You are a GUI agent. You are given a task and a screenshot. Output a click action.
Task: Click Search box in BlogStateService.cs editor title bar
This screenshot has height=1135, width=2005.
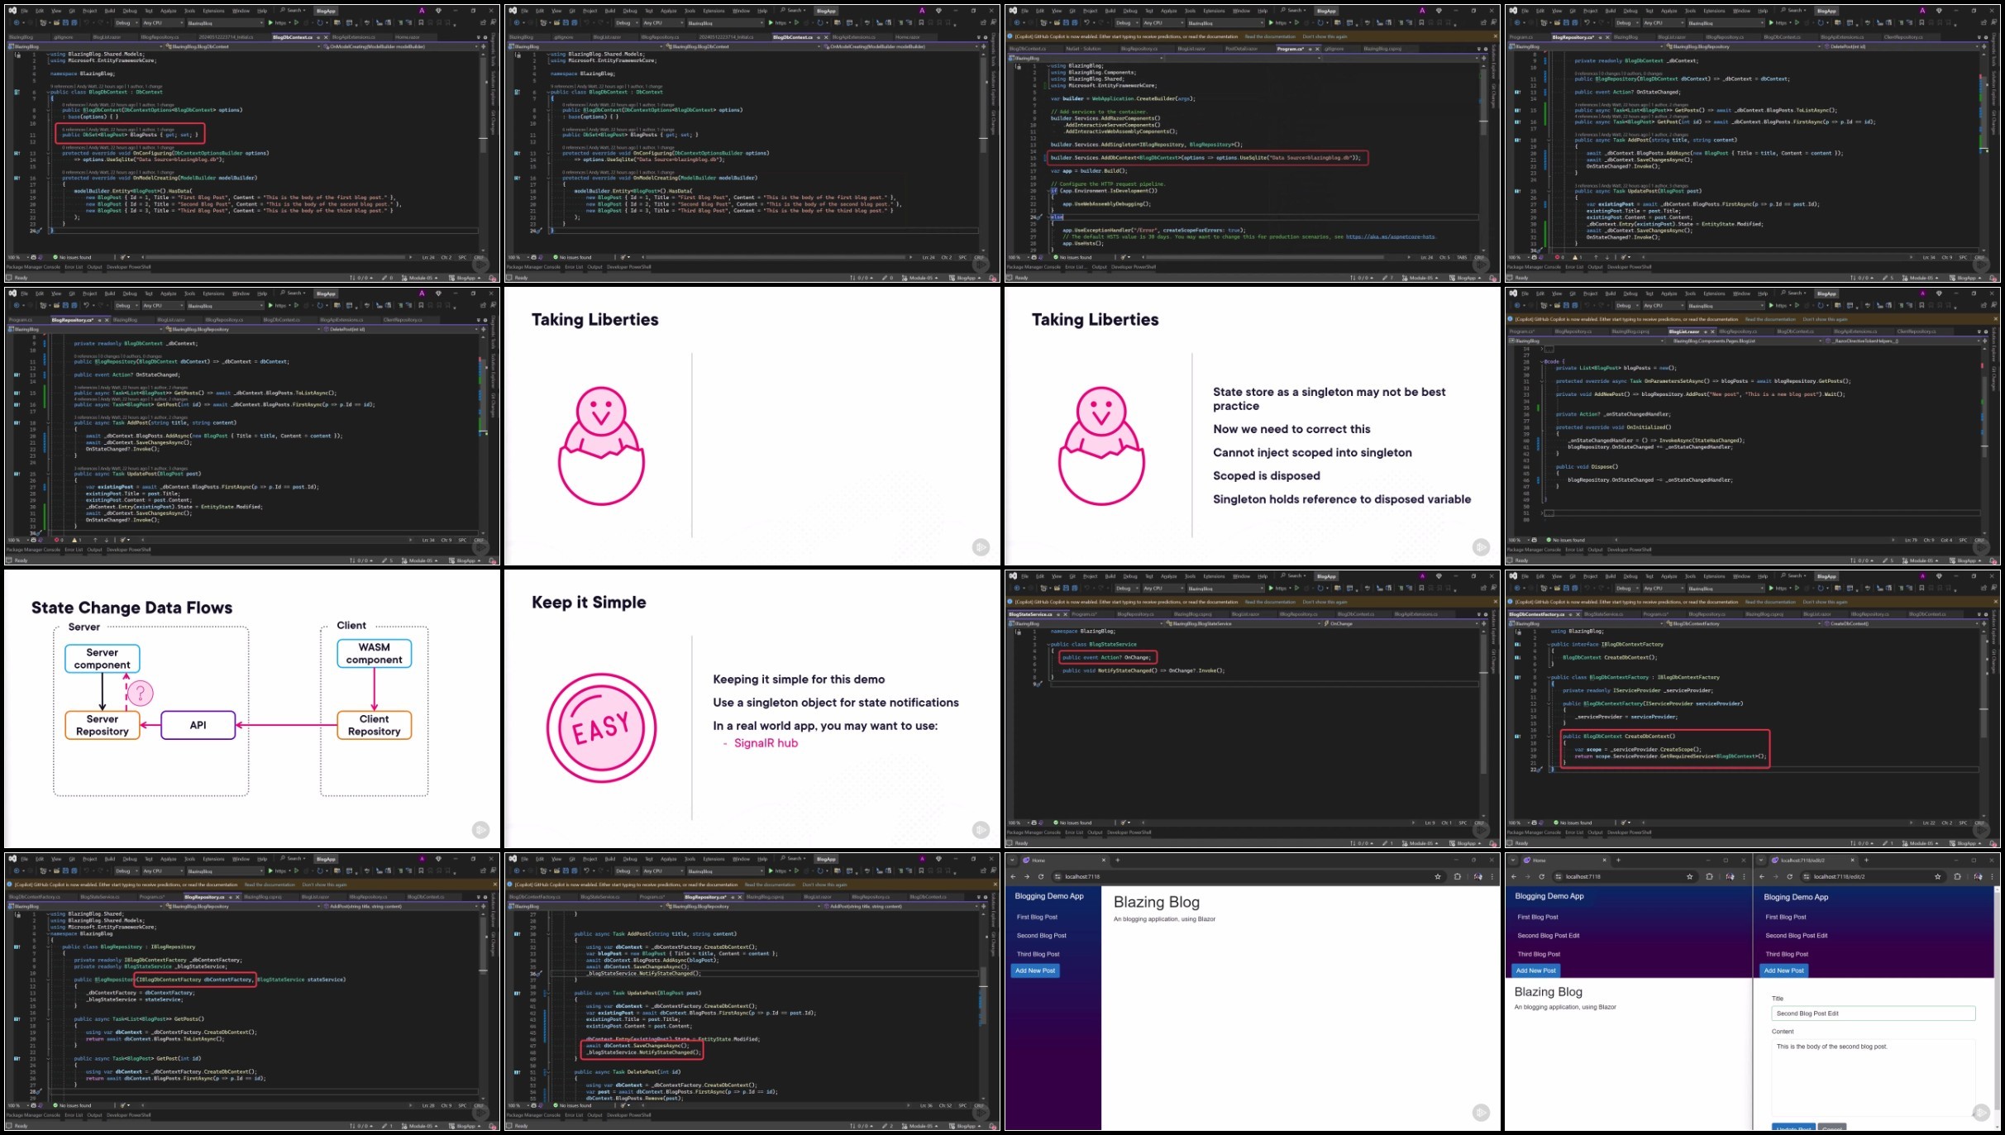click(1292, 575)
